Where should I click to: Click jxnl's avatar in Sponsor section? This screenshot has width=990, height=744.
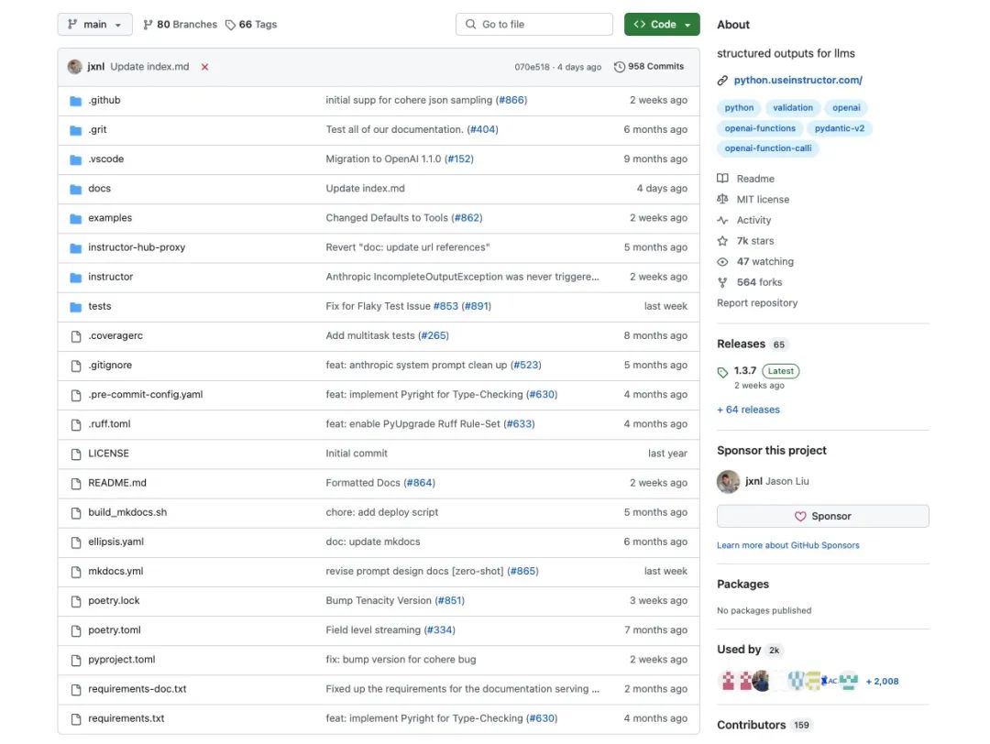[728, 482]
